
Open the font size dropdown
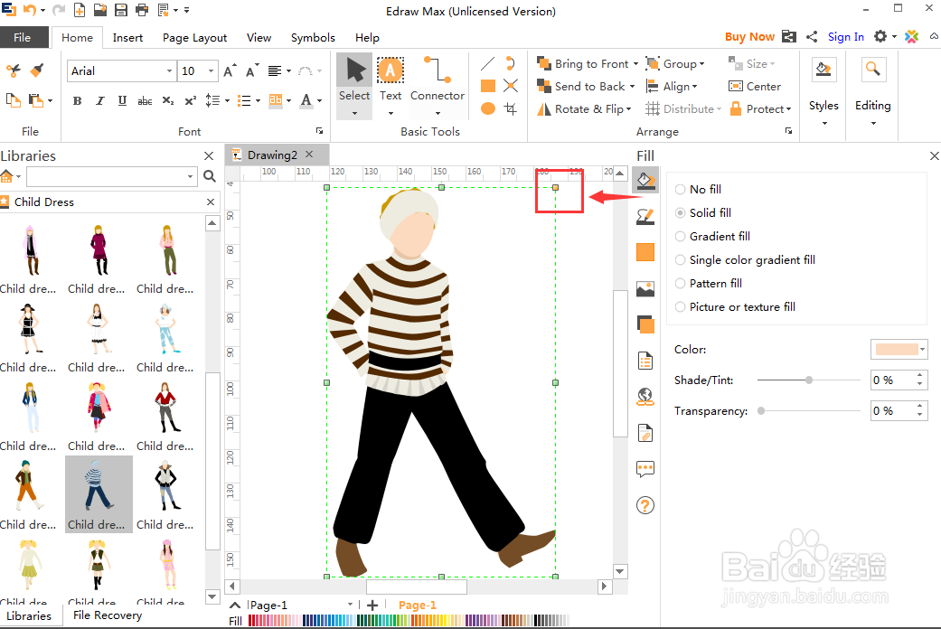211,70
